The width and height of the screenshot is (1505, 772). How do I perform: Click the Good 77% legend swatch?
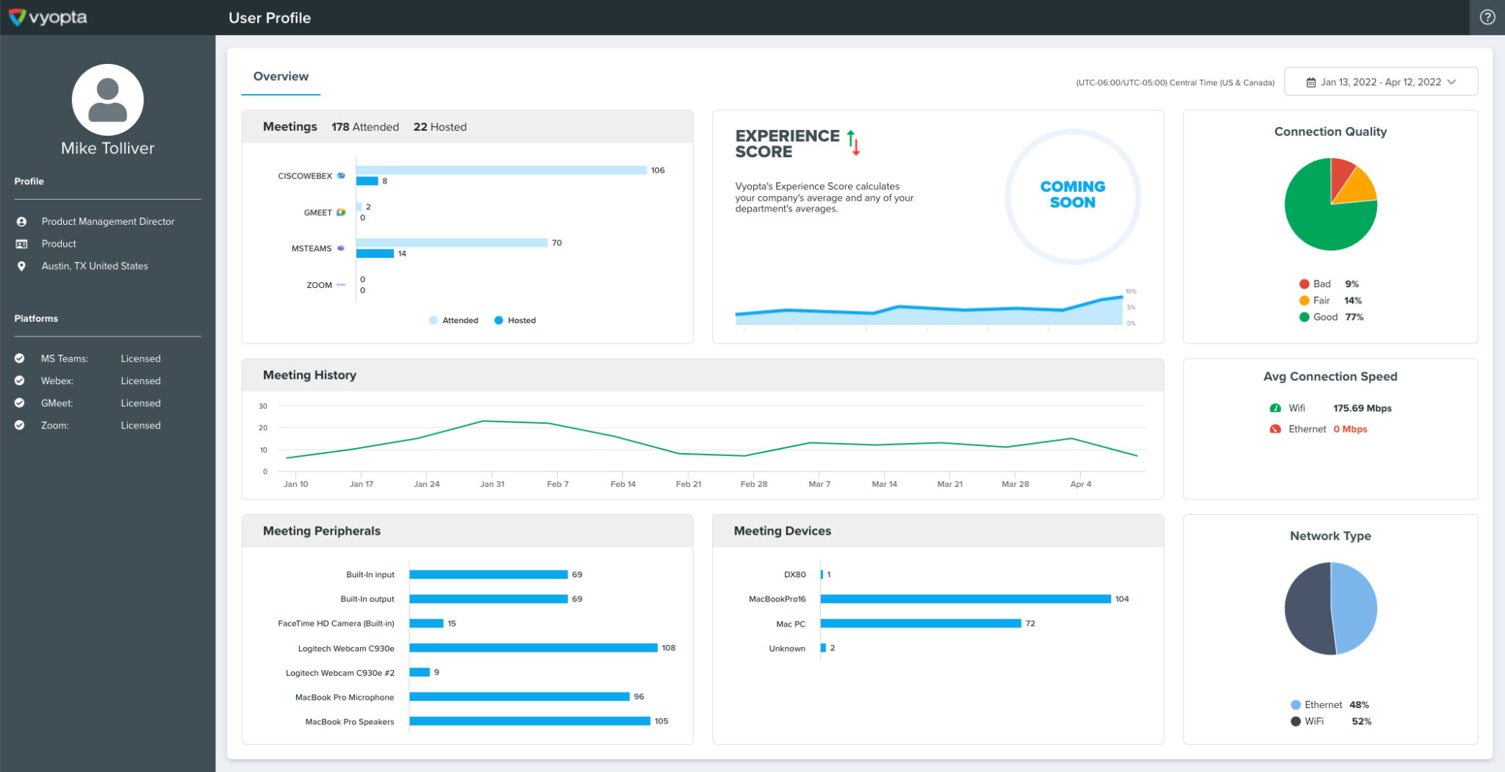point(1304,317)
